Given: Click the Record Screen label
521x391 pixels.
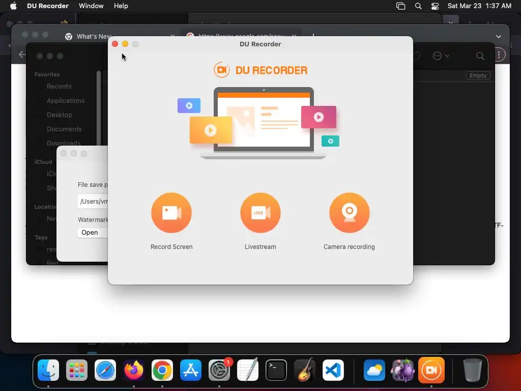Looking at the screenshot, I should tap(171, 247).
